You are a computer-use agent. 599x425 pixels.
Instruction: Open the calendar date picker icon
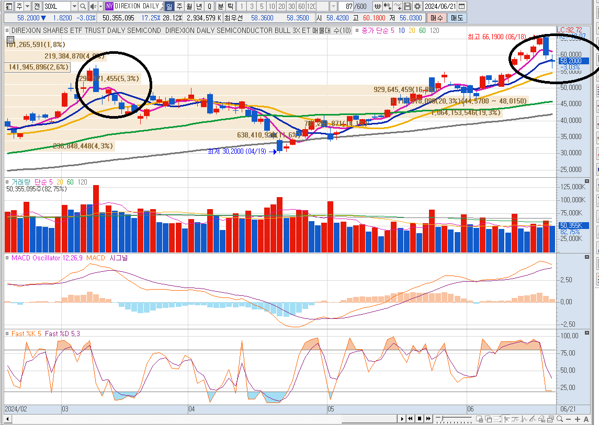(461, 6)
